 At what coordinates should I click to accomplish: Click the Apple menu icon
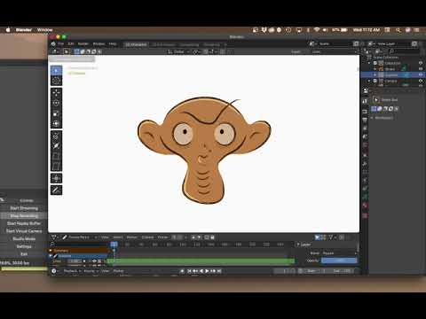8,30
